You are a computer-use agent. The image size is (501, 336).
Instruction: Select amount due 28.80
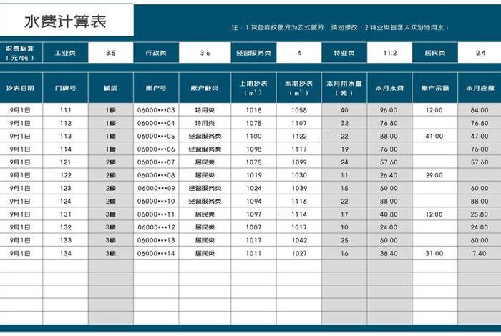pos(480,214)
